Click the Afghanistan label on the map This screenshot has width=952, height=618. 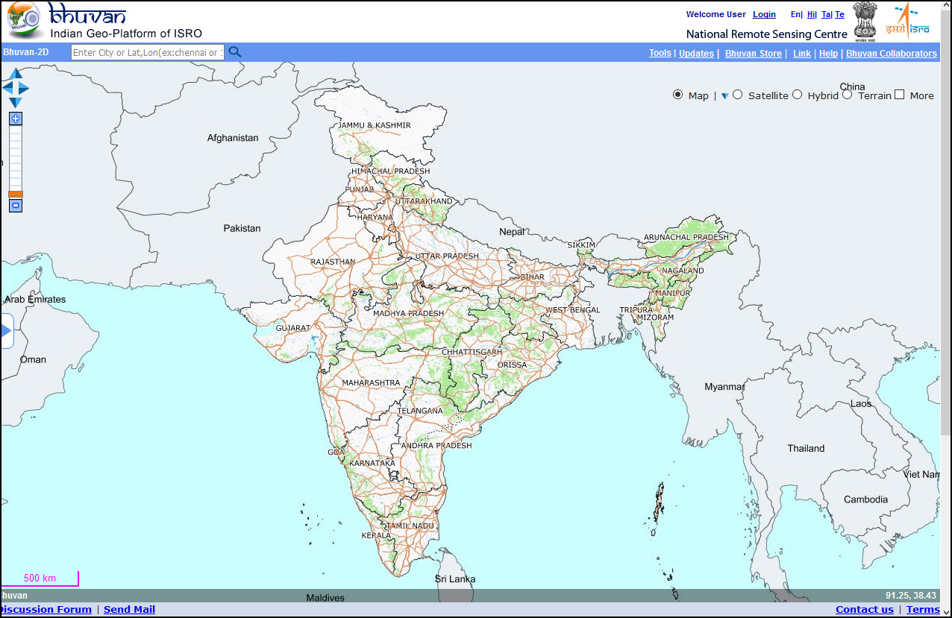[233, 137]
